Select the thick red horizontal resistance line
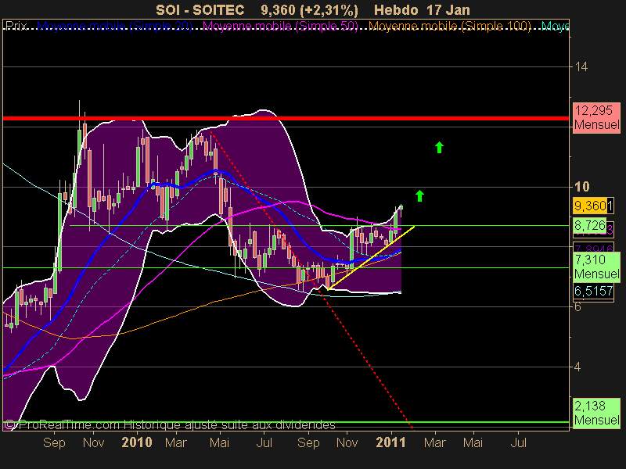 [286, 119]
